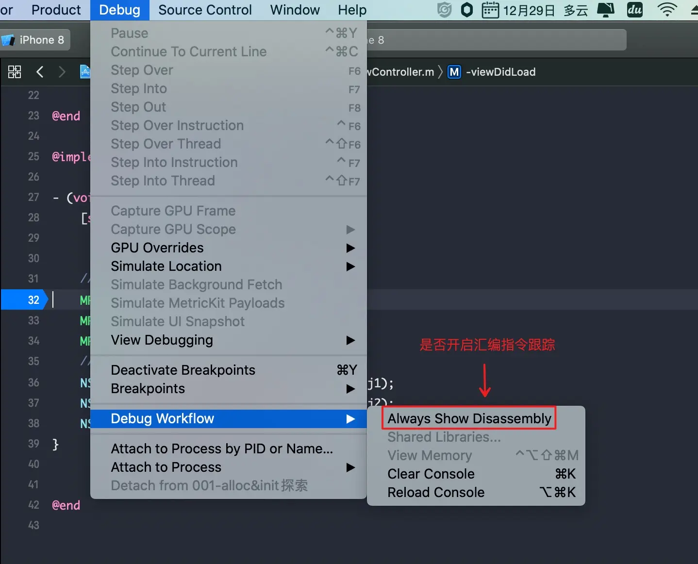The width and height of the screenshot is (698, 564).
Task: Expand the Debug Workflow submenu
Action: click(228, 418)
